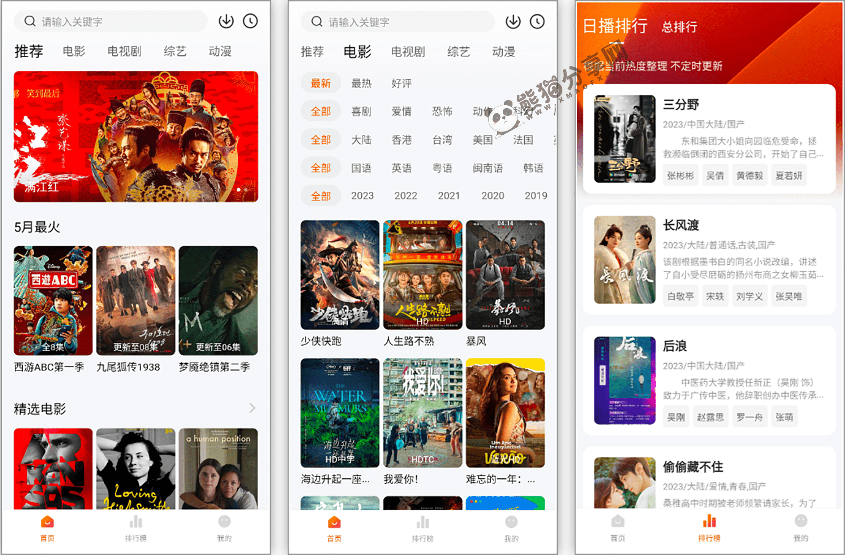Focus search field in middle screen
This screenshot has width=845, height=555.
point(398,22)
